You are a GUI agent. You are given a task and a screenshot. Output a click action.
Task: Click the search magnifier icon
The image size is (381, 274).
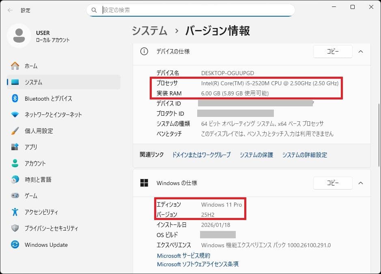click(x=94, y=10)
